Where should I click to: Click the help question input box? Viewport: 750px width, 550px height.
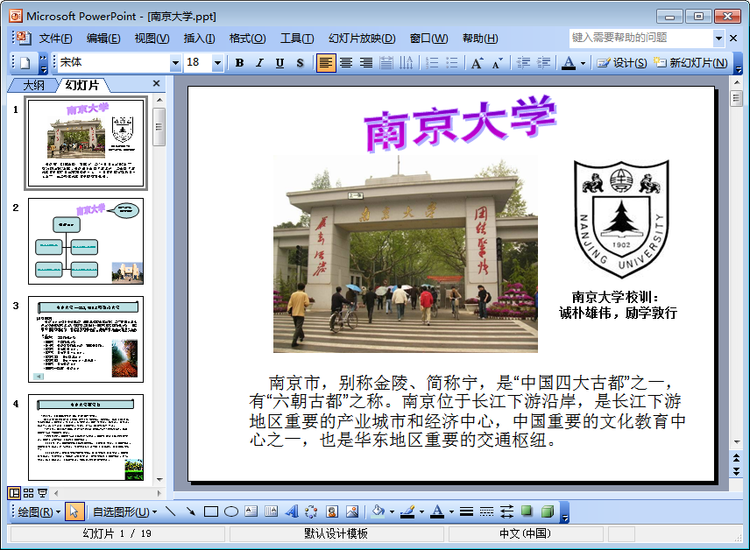[641, 38]
